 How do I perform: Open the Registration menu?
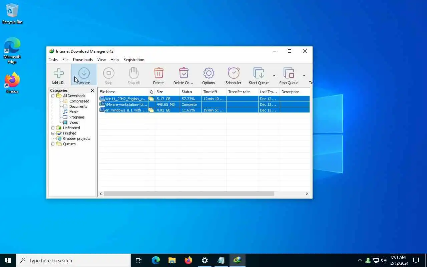(x=134, y=60)
